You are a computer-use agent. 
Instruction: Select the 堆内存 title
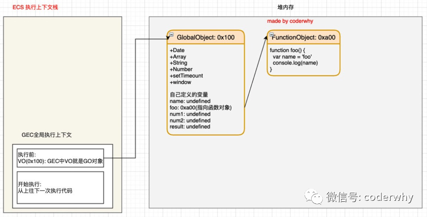pos(285,8)
